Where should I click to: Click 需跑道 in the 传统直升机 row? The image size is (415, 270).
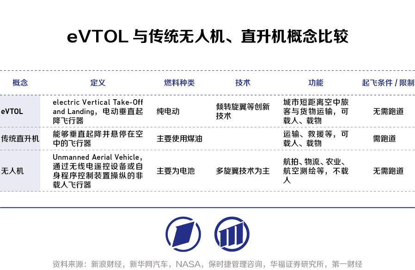point(384,138)
